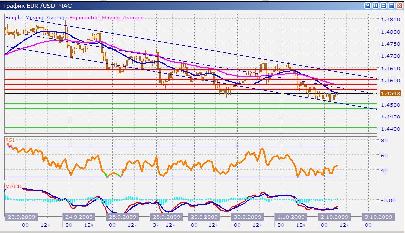Select the RSI indicator label
405x233 pixels.
(x=9, y=140)
